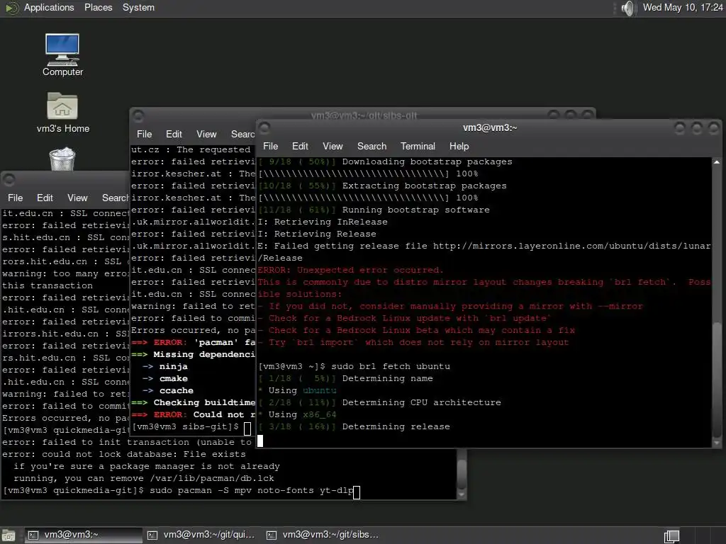Click the MATE logo icon beside Applications
This screenshot has width=726, height=544.
(x=11, y=8)
